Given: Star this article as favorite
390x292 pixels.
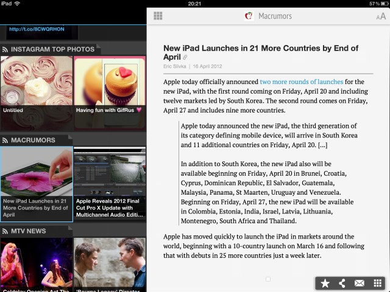Looking at the screenshot, I should [325, 283].
